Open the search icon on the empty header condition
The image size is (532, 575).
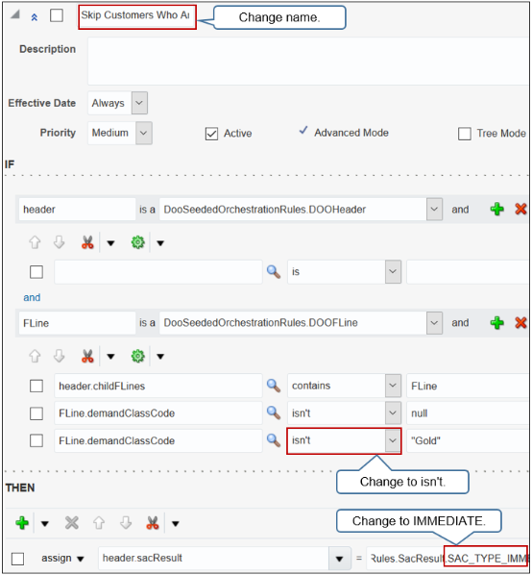(x=274, y=272)
